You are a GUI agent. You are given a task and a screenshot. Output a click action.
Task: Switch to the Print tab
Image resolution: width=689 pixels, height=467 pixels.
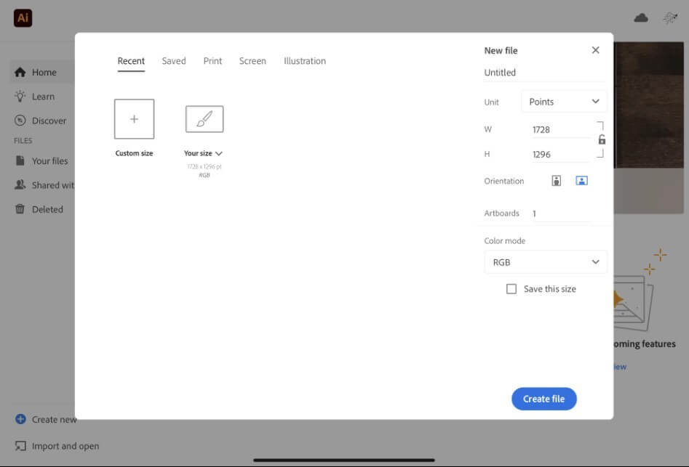tap(212, 61)
